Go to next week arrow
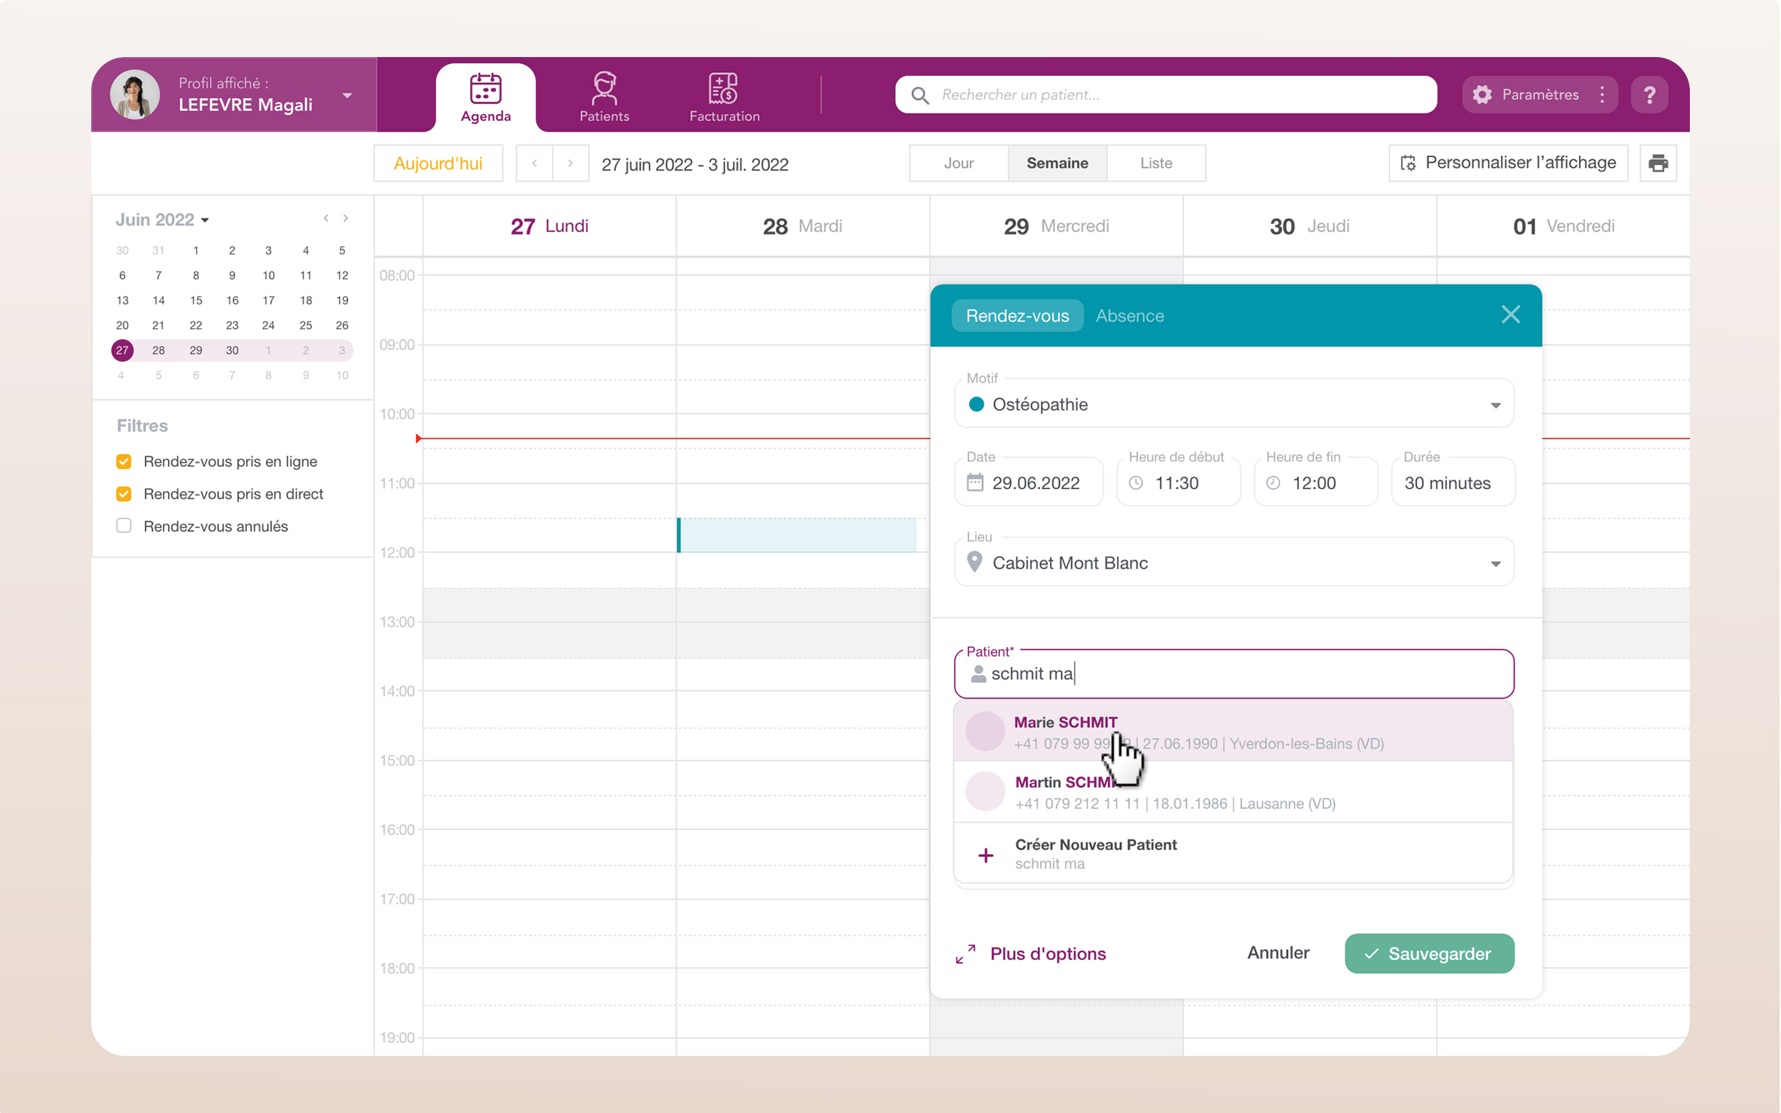Image resolution: width=1781 pixels, height=1113 pixels. [x=570, y=163]
